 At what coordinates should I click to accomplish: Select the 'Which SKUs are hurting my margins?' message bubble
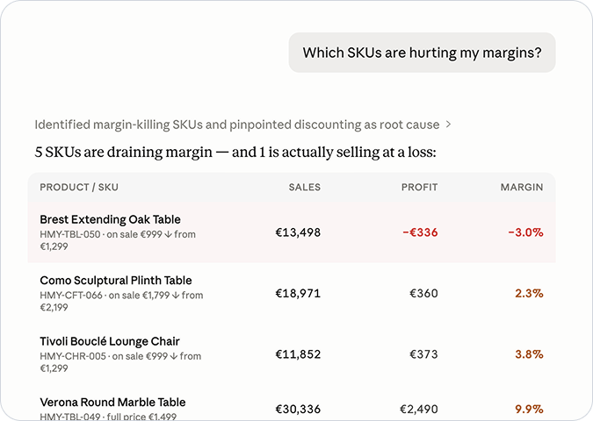[422, 53]
